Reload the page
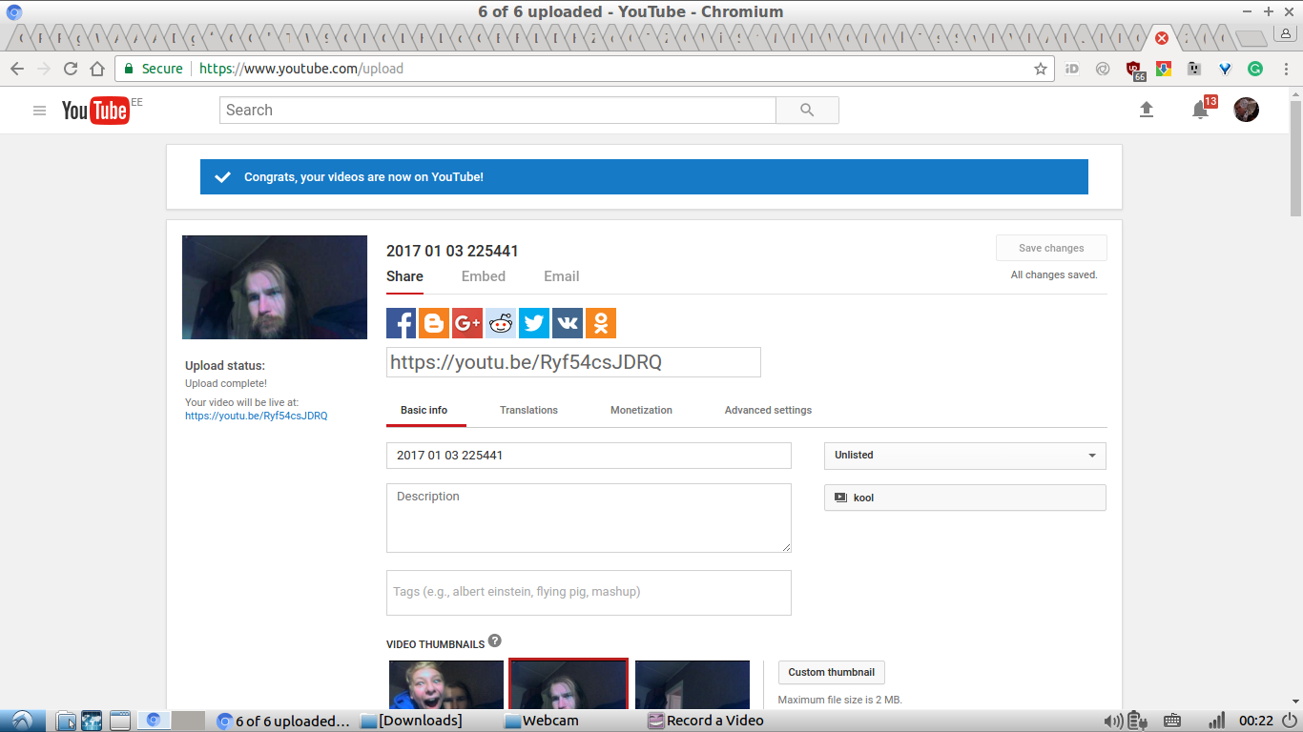The image size is (1303, 732). tap(70, 69)
